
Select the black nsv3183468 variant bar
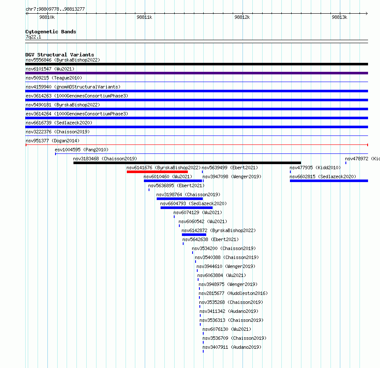tap(187, 163)
